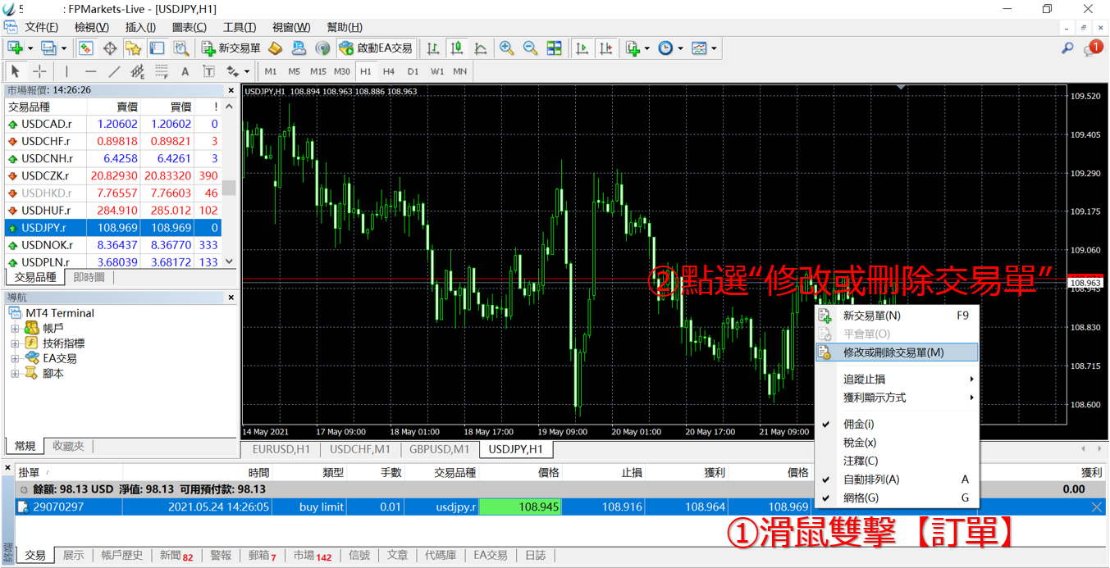This screenshot has height=568, width=1110.
Task: Open the 文件(F) menu
Action: [x=41, y=27]
